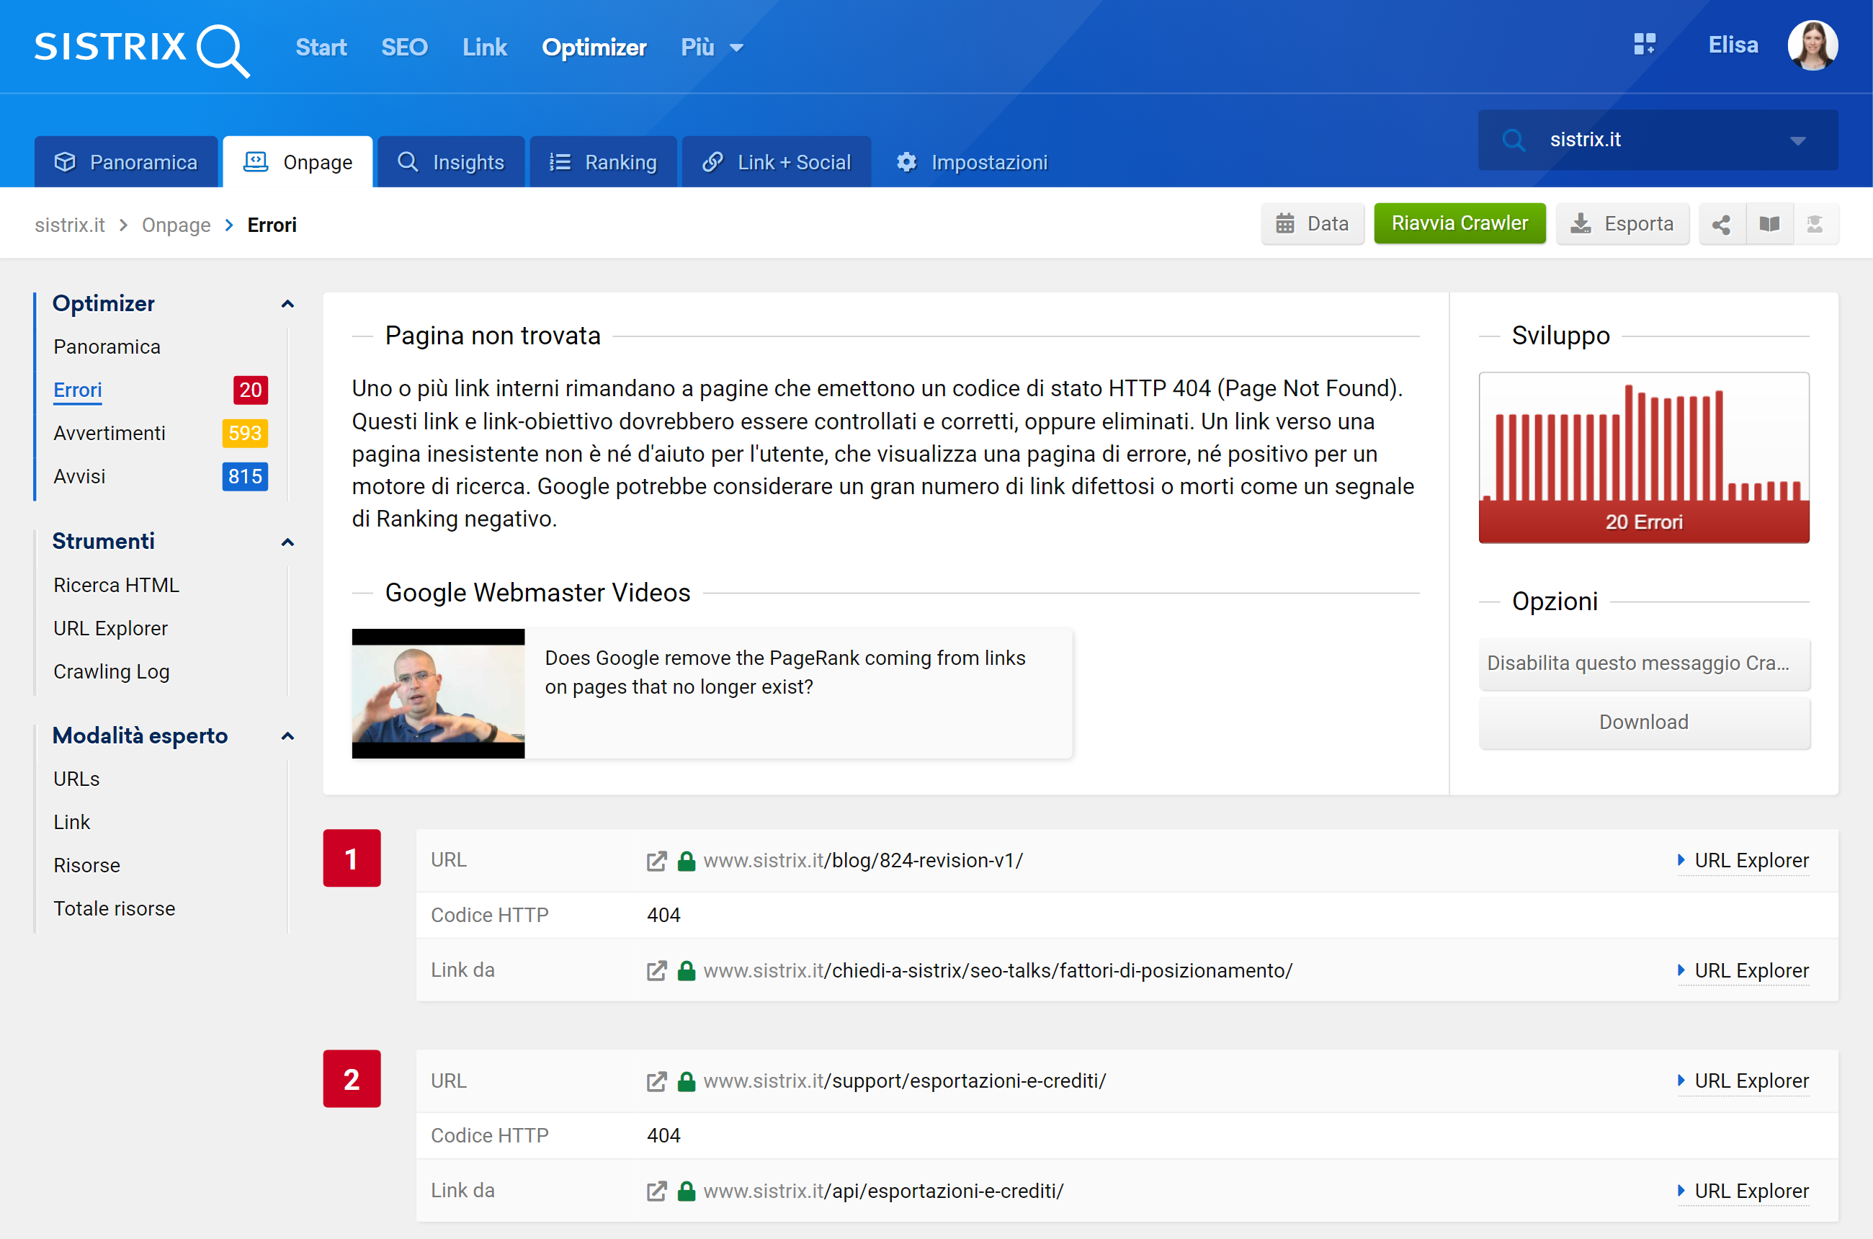The height and width of the screenshot is (1239, 1873).
Task: Click the Download button
Action: coord(1644,723)
